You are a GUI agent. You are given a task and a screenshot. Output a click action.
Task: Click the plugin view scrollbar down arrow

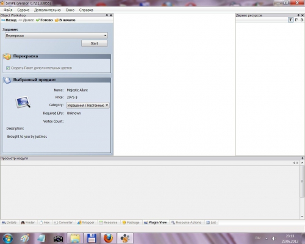click(302, 217)
